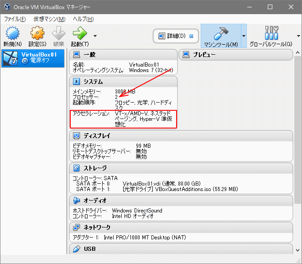Screen dimensions: 302x264
Task: Open Global Tools (グローバルツール) icon
Action: tap(271, 33)
